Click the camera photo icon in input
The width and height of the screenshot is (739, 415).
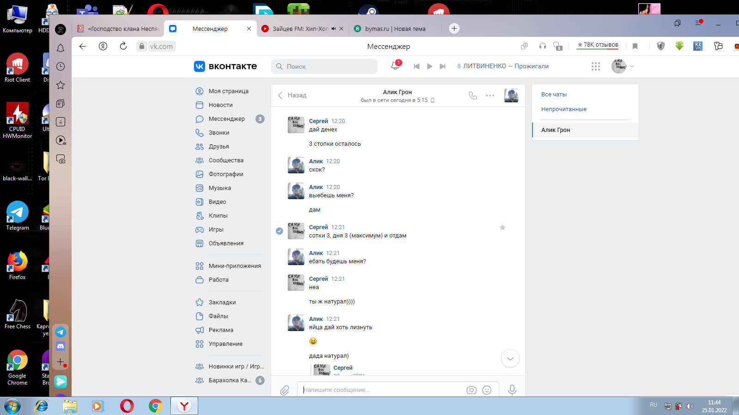(471, 390)
